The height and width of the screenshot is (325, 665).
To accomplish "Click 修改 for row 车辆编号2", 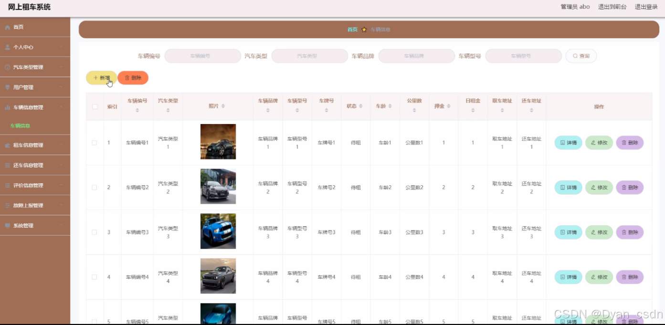I will (599, 188).
